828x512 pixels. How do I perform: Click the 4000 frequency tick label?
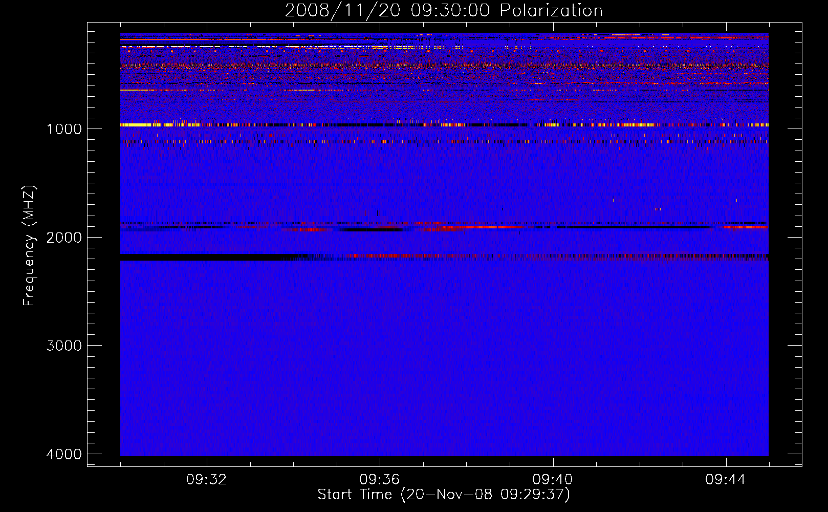pyautogui.click(x=64, y=454)
